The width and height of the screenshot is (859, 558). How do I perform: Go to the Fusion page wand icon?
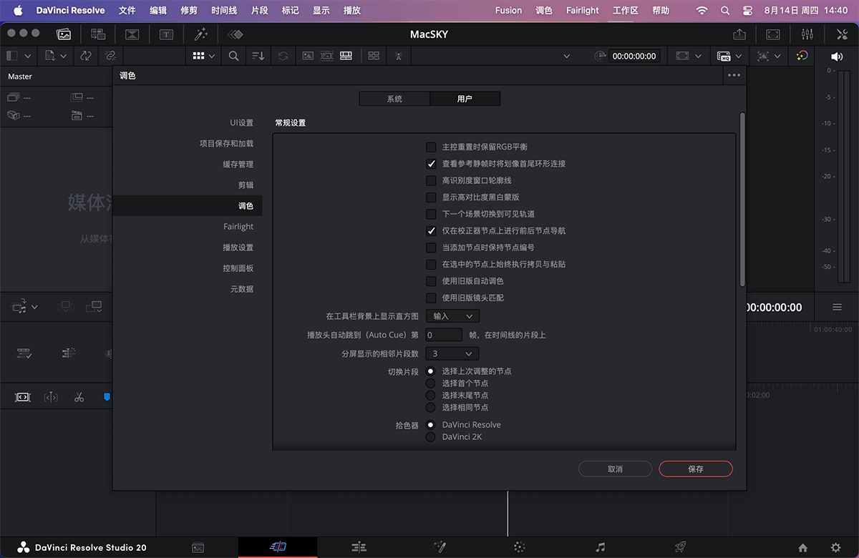440,547
